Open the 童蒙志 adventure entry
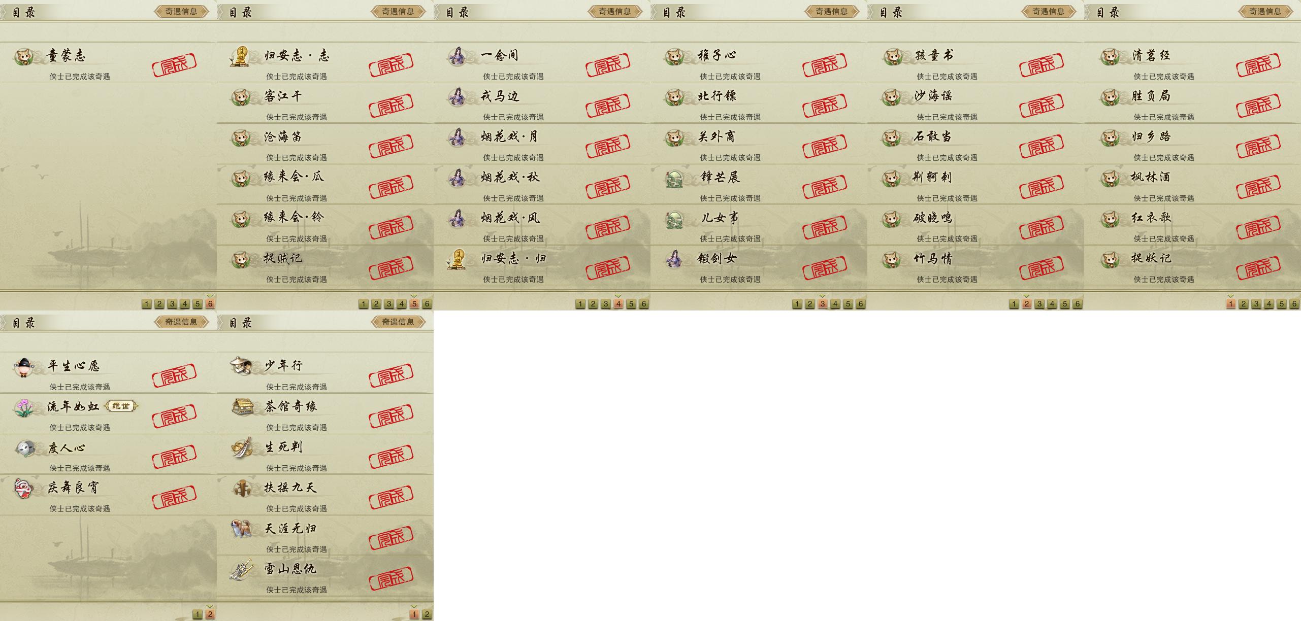Image resolution: width=1301 pixels, height=621 pixels. (108, 62)
